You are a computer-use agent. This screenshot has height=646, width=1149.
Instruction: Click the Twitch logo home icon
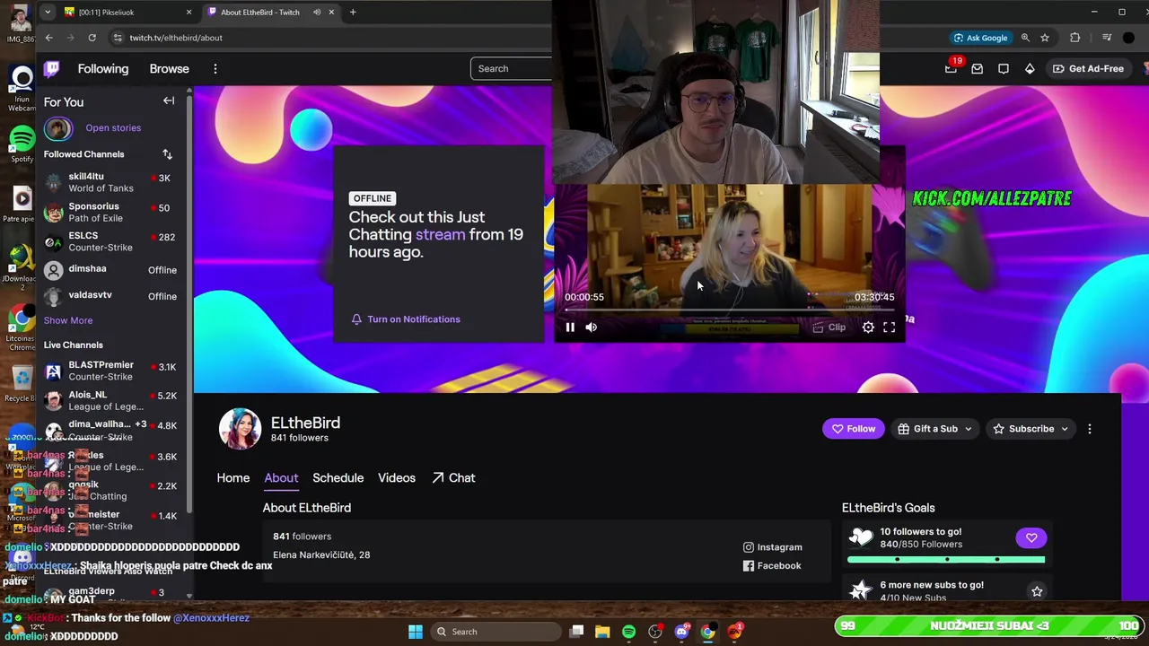pyautogui.click(x=52, y=68)
